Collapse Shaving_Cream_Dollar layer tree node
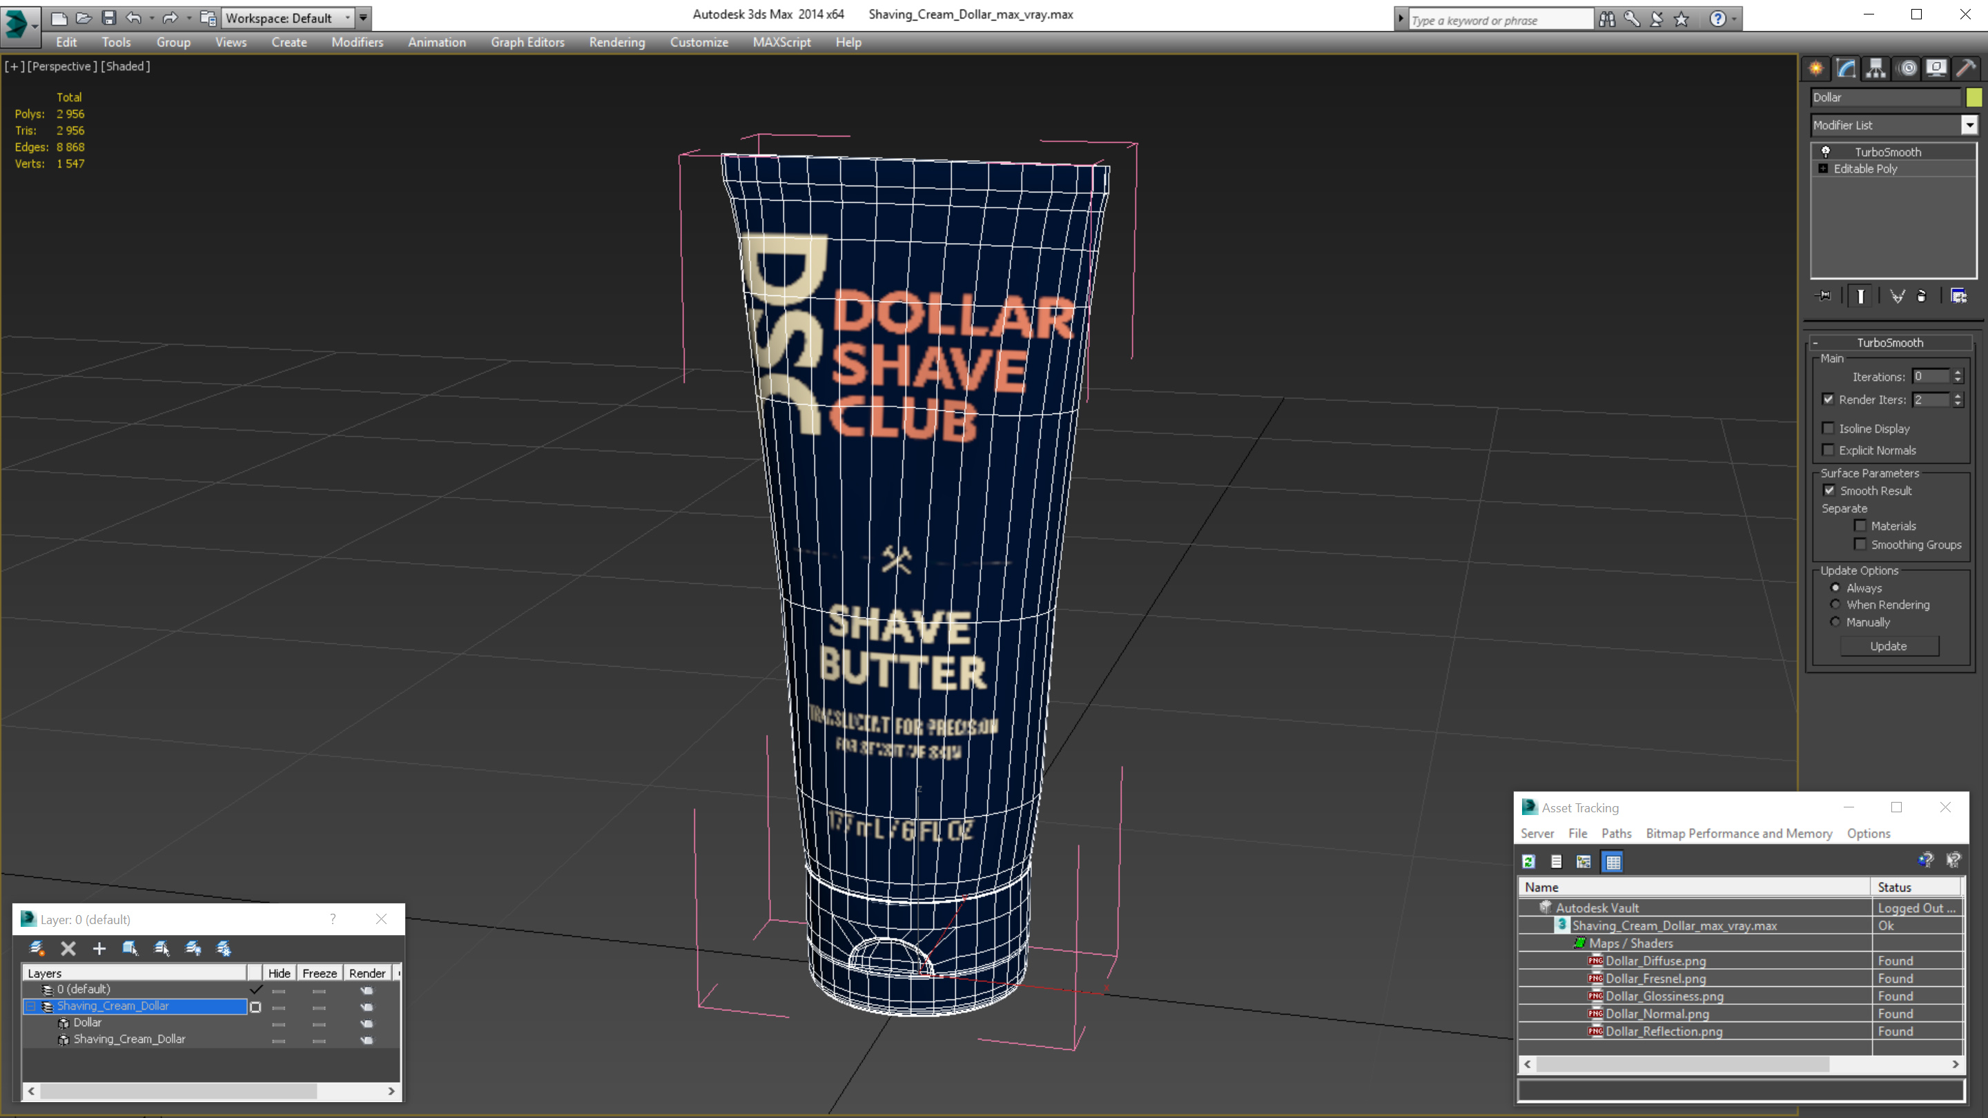1988x1118 pixels. point(31,1006)
